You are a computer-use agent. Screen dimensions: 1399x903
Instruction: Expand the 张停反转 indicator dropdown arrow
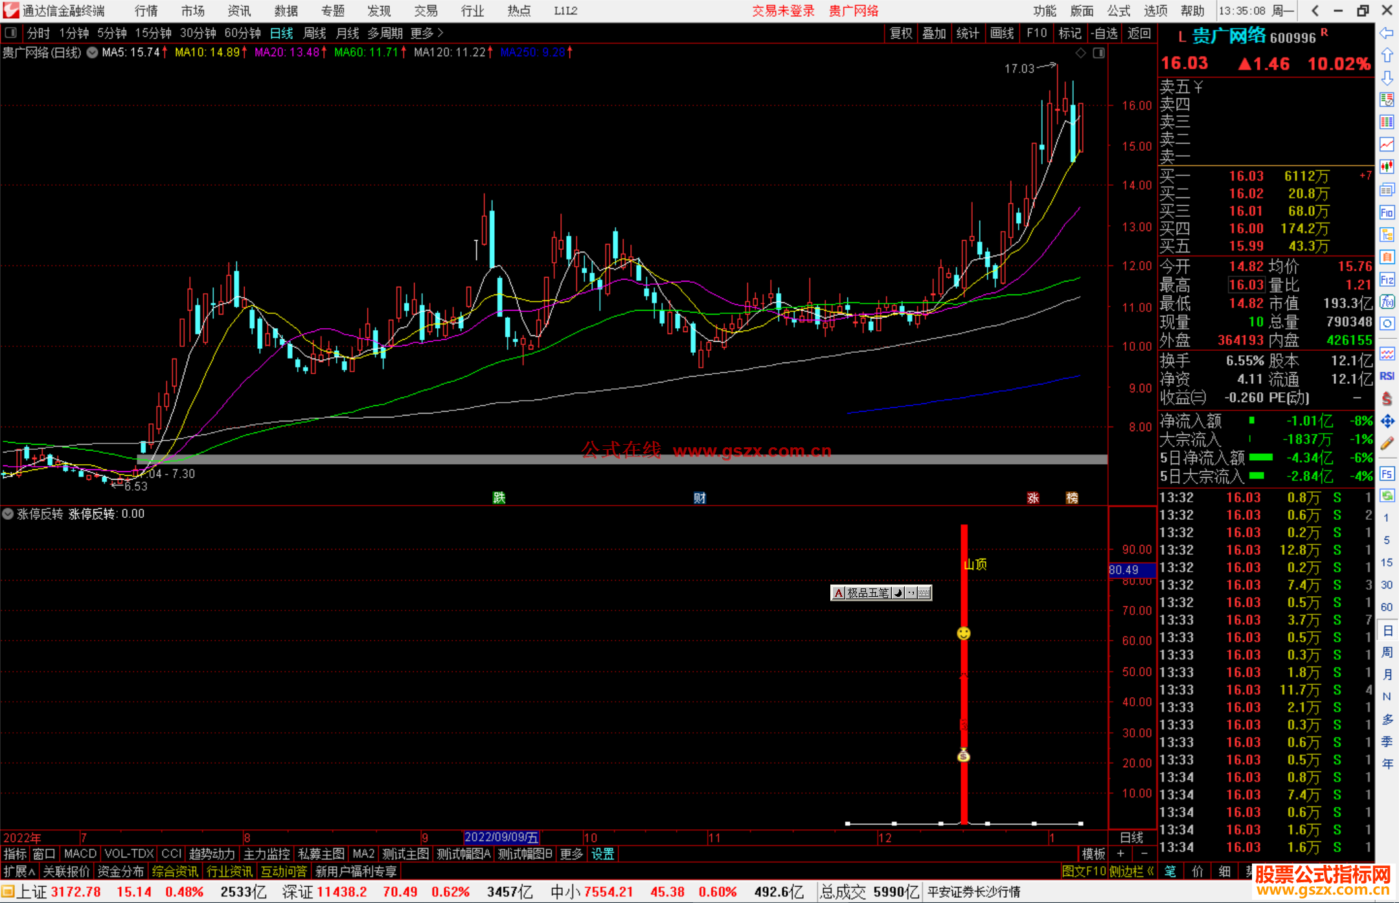(8, 514)
